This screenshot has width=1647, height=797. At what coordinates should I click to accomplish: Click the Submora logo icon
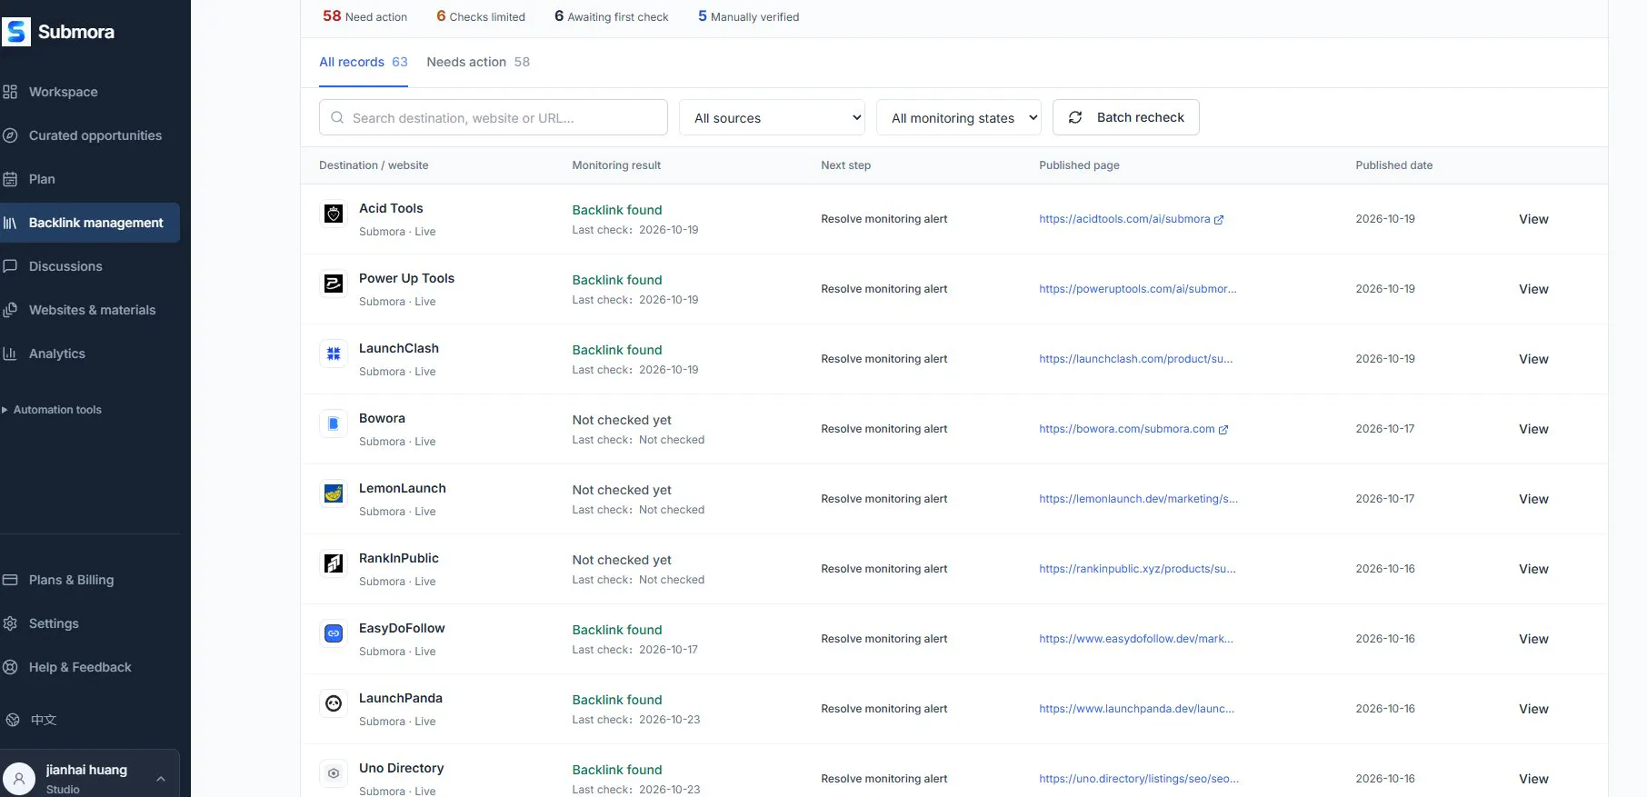coord(16,32)
